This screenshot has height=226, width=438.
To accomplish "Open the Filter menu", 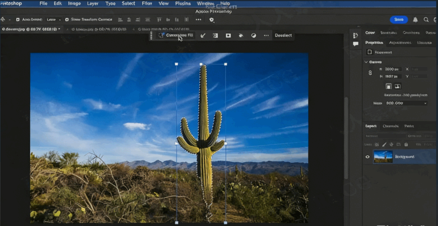I will tap(147, 4).
